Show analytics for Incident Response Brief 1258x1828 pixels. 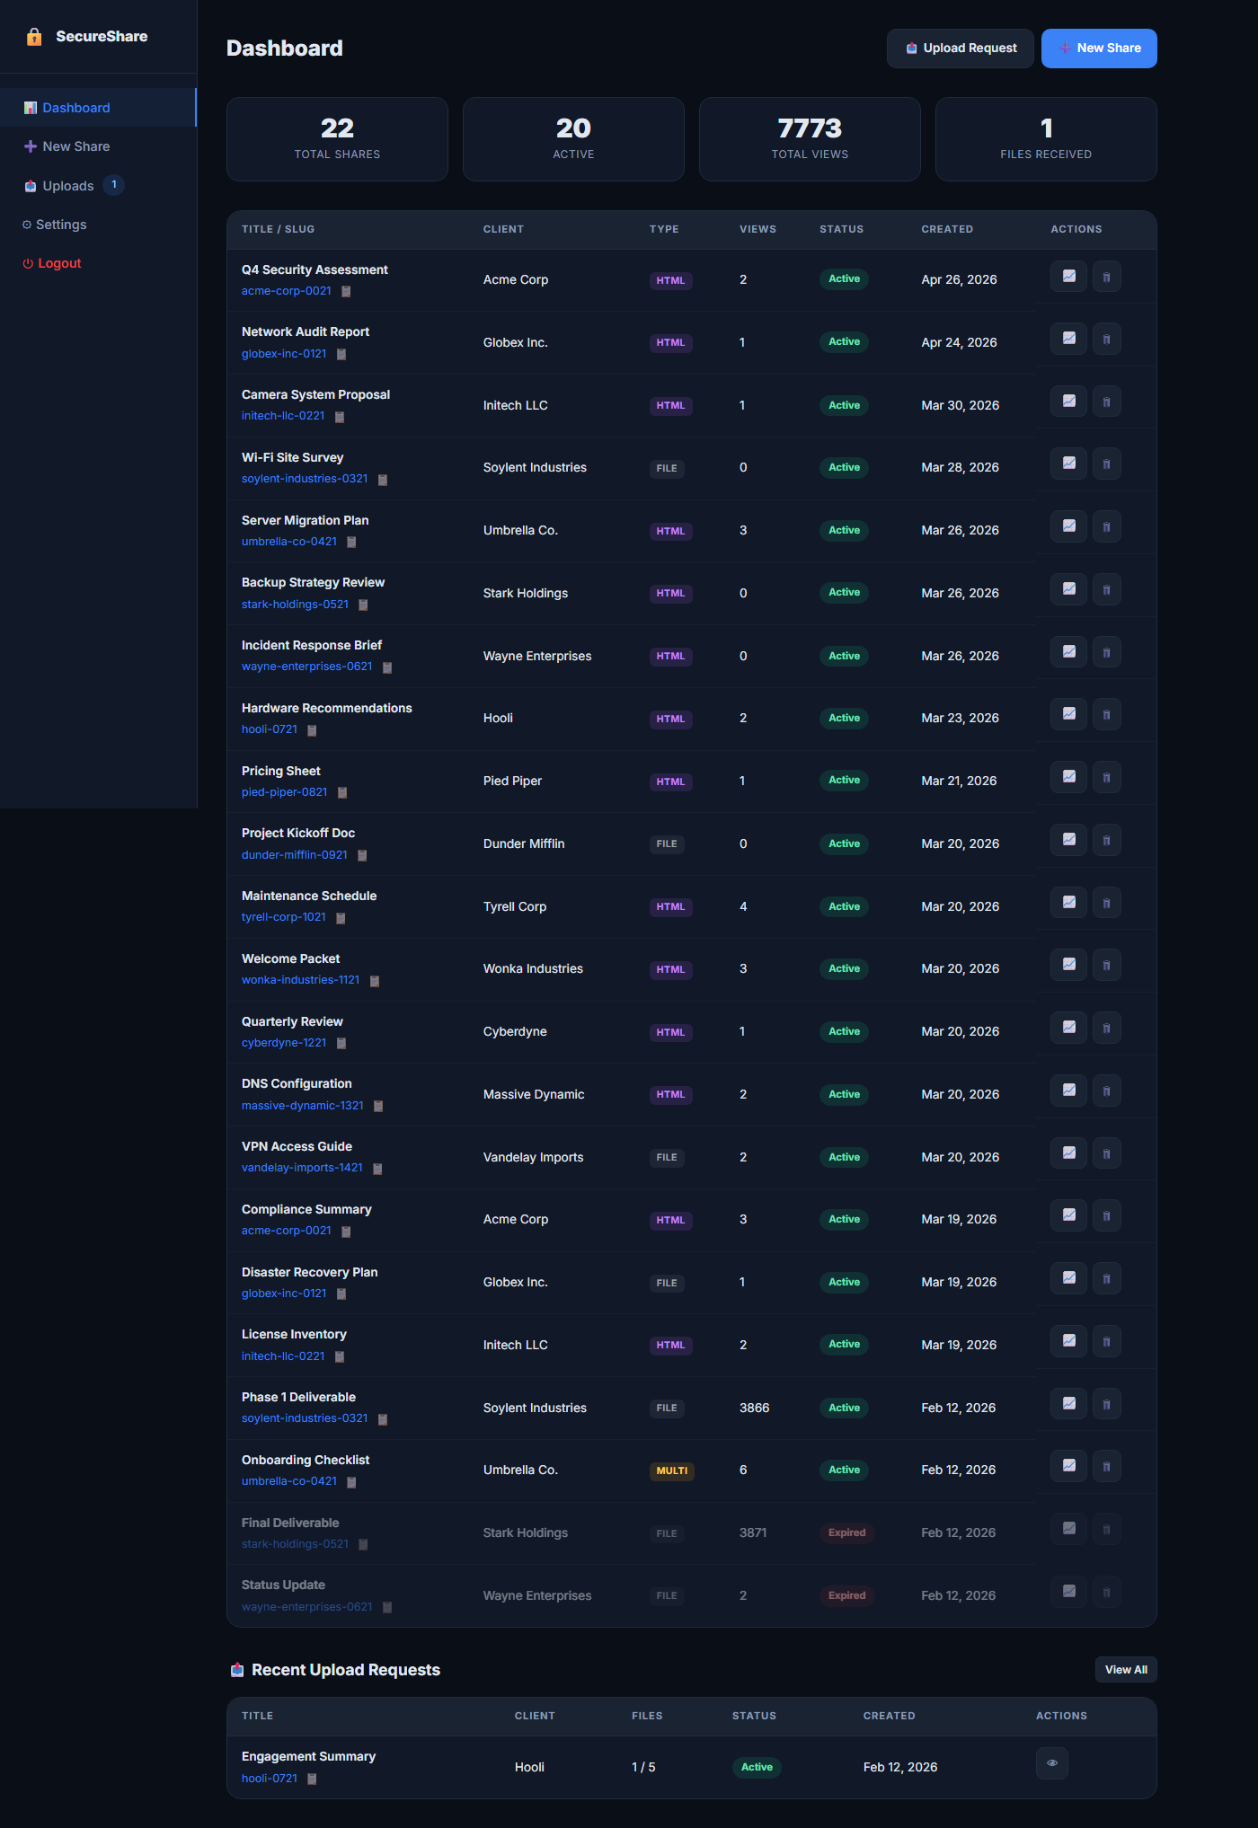point(1068,652)
